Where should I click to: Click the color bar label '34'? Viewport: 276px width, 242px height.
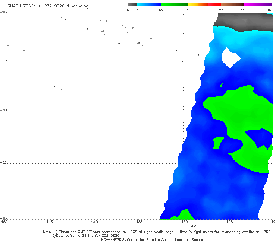click(x=187, y=10)
